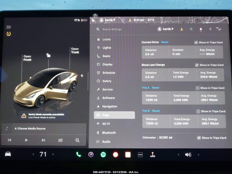Screen dimensions: 232x174
Task: Uncheck Current Drive Show in Trips Card
Action: tap(196, 42)
